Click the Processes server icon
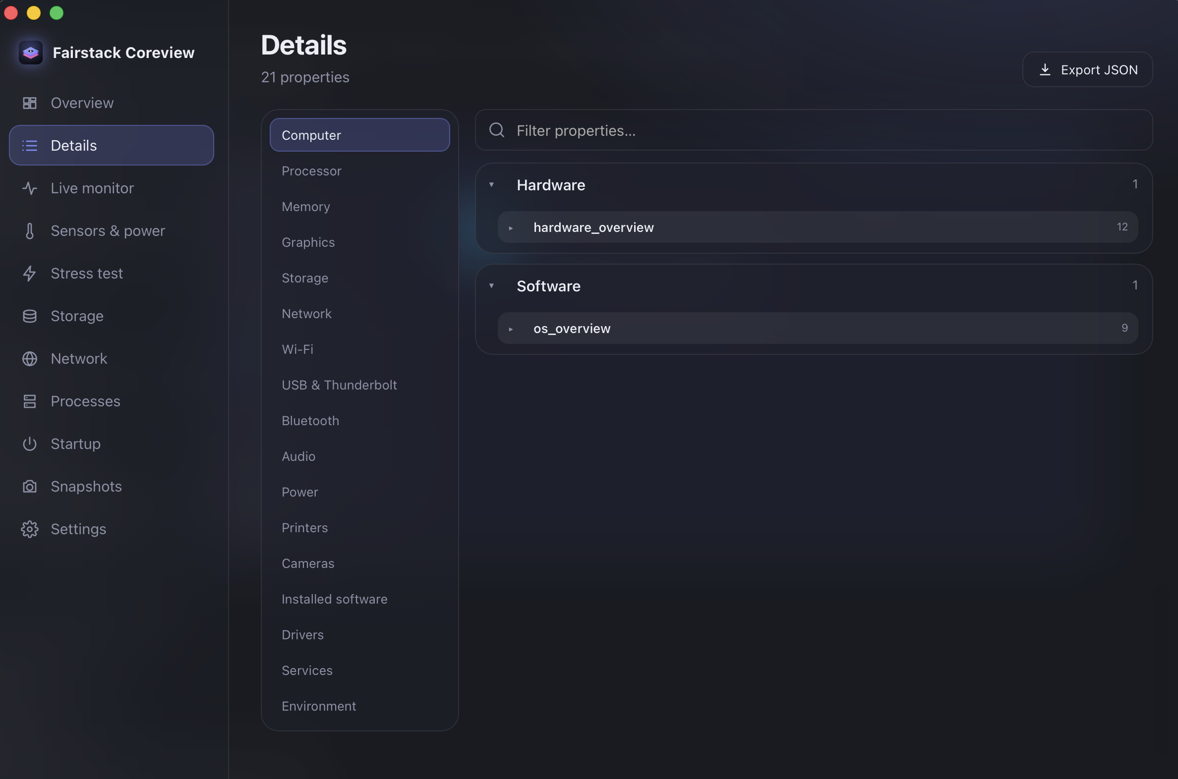 tap(30, 401)
